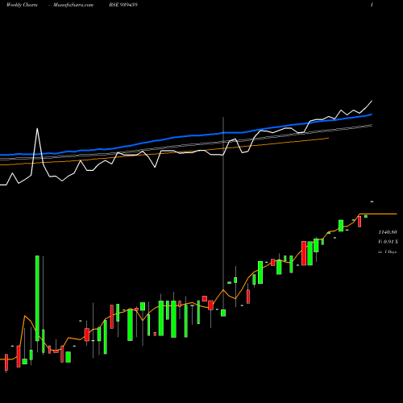
Task: Click the tallest green candlestick on the left
Action: (37, 298)
